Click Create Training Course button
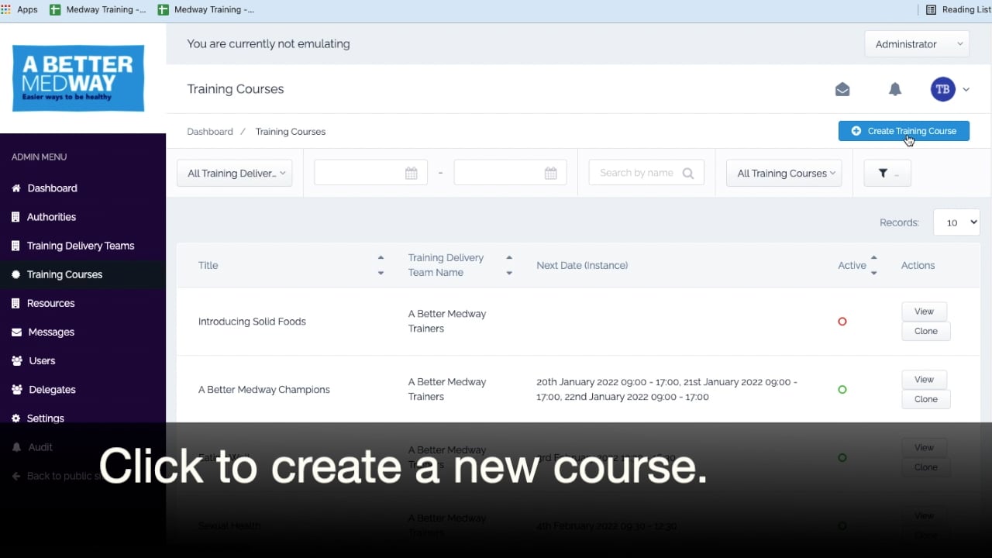Image resolution: width=992 pixels, height=558 pixels. point(904,131)
